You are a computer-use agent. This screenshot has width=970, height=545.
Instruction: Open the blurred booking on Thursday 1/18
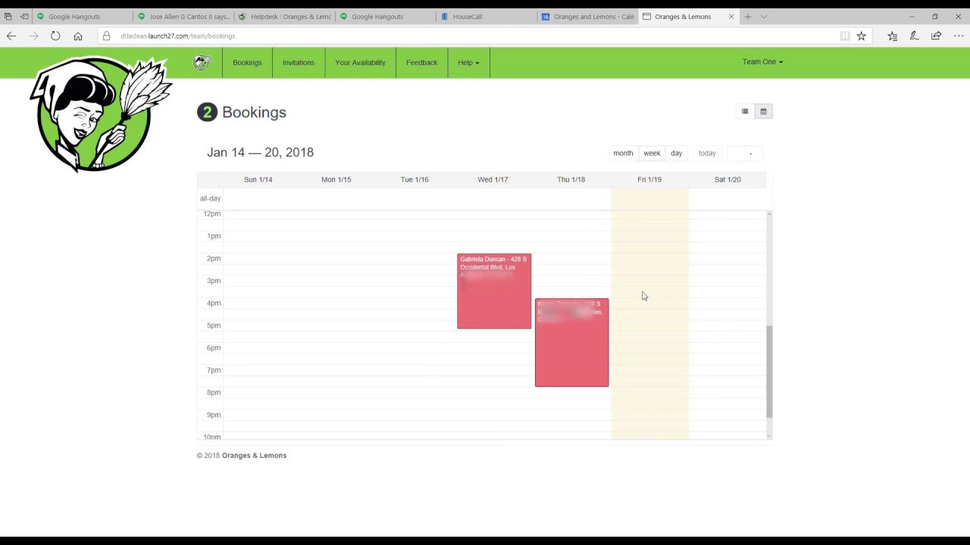tap(571, 342)
